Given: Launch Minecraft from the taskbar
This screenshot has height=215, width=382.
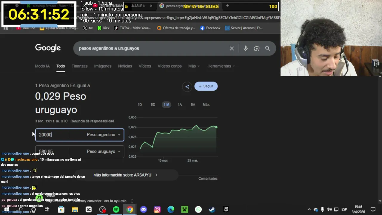Looking at the screenshot, I should (184, 210).
